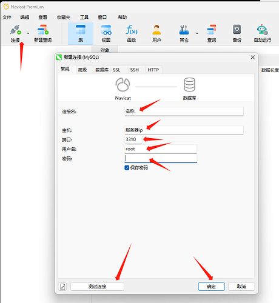
Task: Open the 视图 (View) toolbar icon
Action: pyautogui.click(x=106, y=30)
